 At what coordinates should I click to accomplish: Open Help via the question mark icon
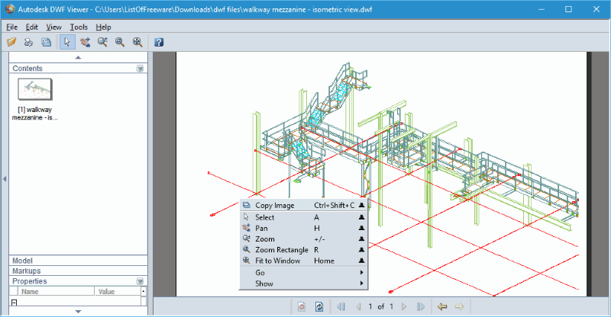pos(159,42)
